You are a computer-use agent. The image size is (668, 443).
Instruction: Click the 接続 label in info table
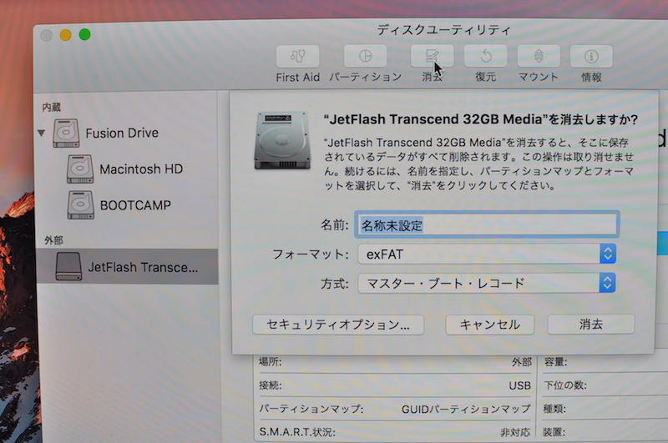coord(270,385)
